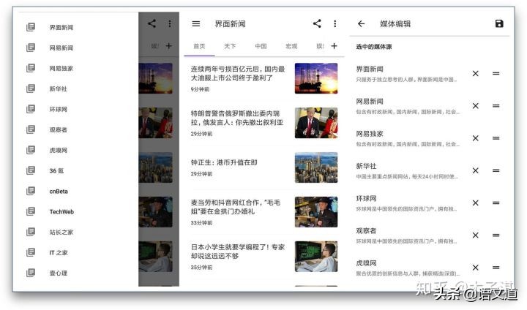Grab the reorder handle for 环球网
This screenshot has width=527, height=310.
pyautogui.click(x=496, y=203)
